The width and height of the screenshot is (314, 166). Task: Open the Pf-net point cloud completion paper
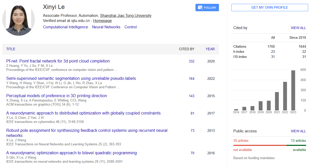(58, 61)
